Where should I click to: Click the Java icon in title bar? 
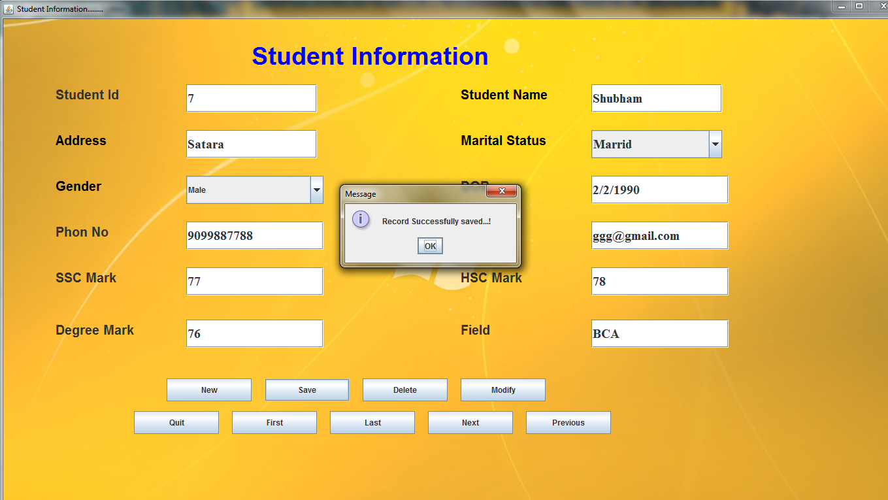(x=8, y=8)
